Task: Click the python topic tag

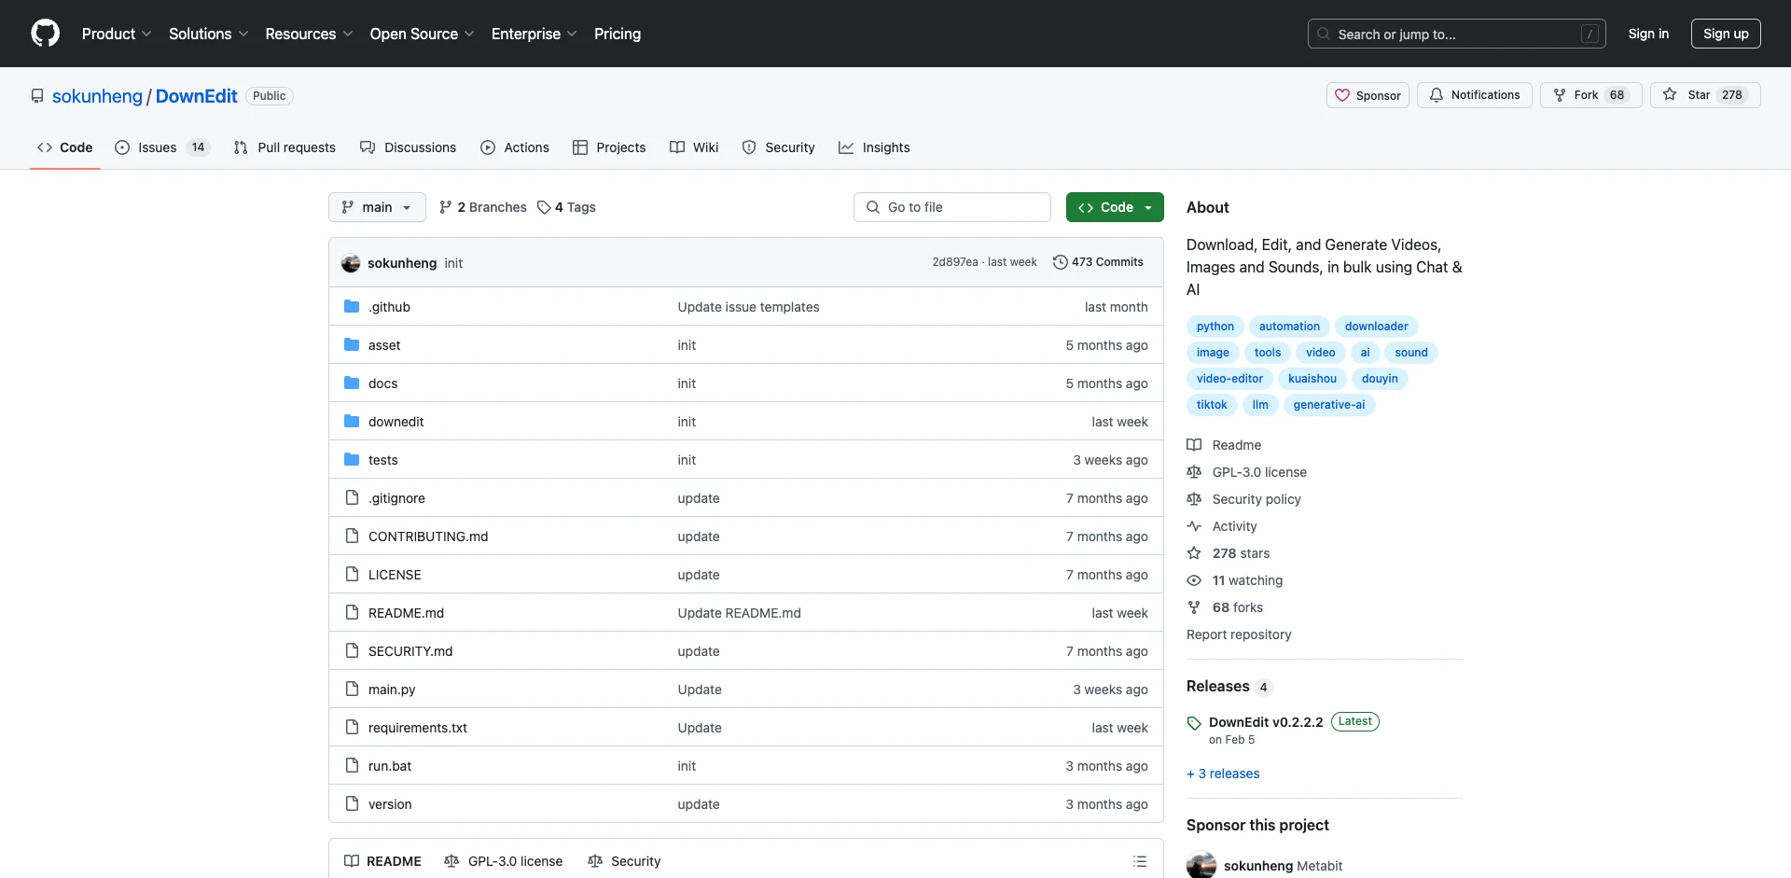Action: [1215, 327]
